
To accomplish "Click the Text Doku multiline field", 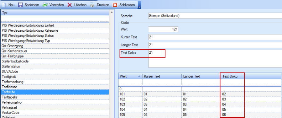I will click(215, 59).
